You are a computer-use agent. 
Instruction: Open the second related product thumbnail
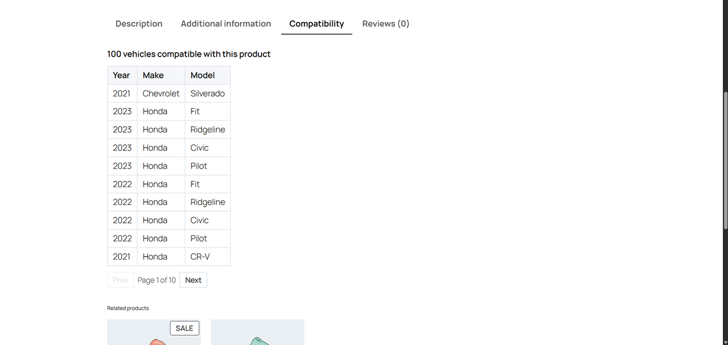[x=258, y=333]
